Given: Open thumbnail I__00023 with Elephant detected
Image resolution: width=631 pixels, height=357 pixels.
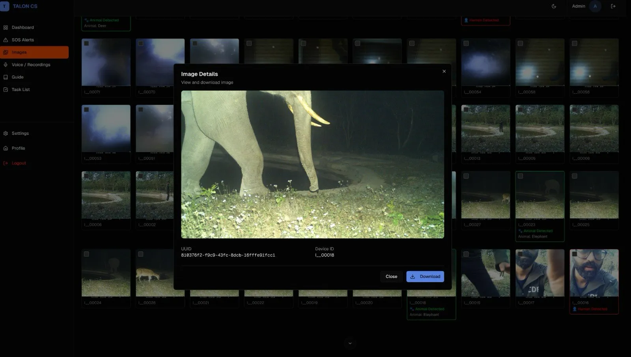Looking at the screenshot, I should (x=540, y=195).
